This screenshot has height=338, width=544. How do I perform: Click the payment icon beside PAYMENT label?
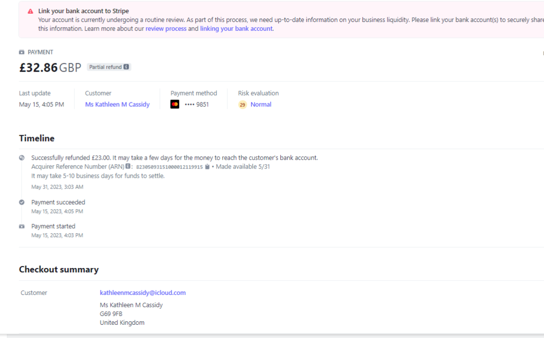click(22, 52)
